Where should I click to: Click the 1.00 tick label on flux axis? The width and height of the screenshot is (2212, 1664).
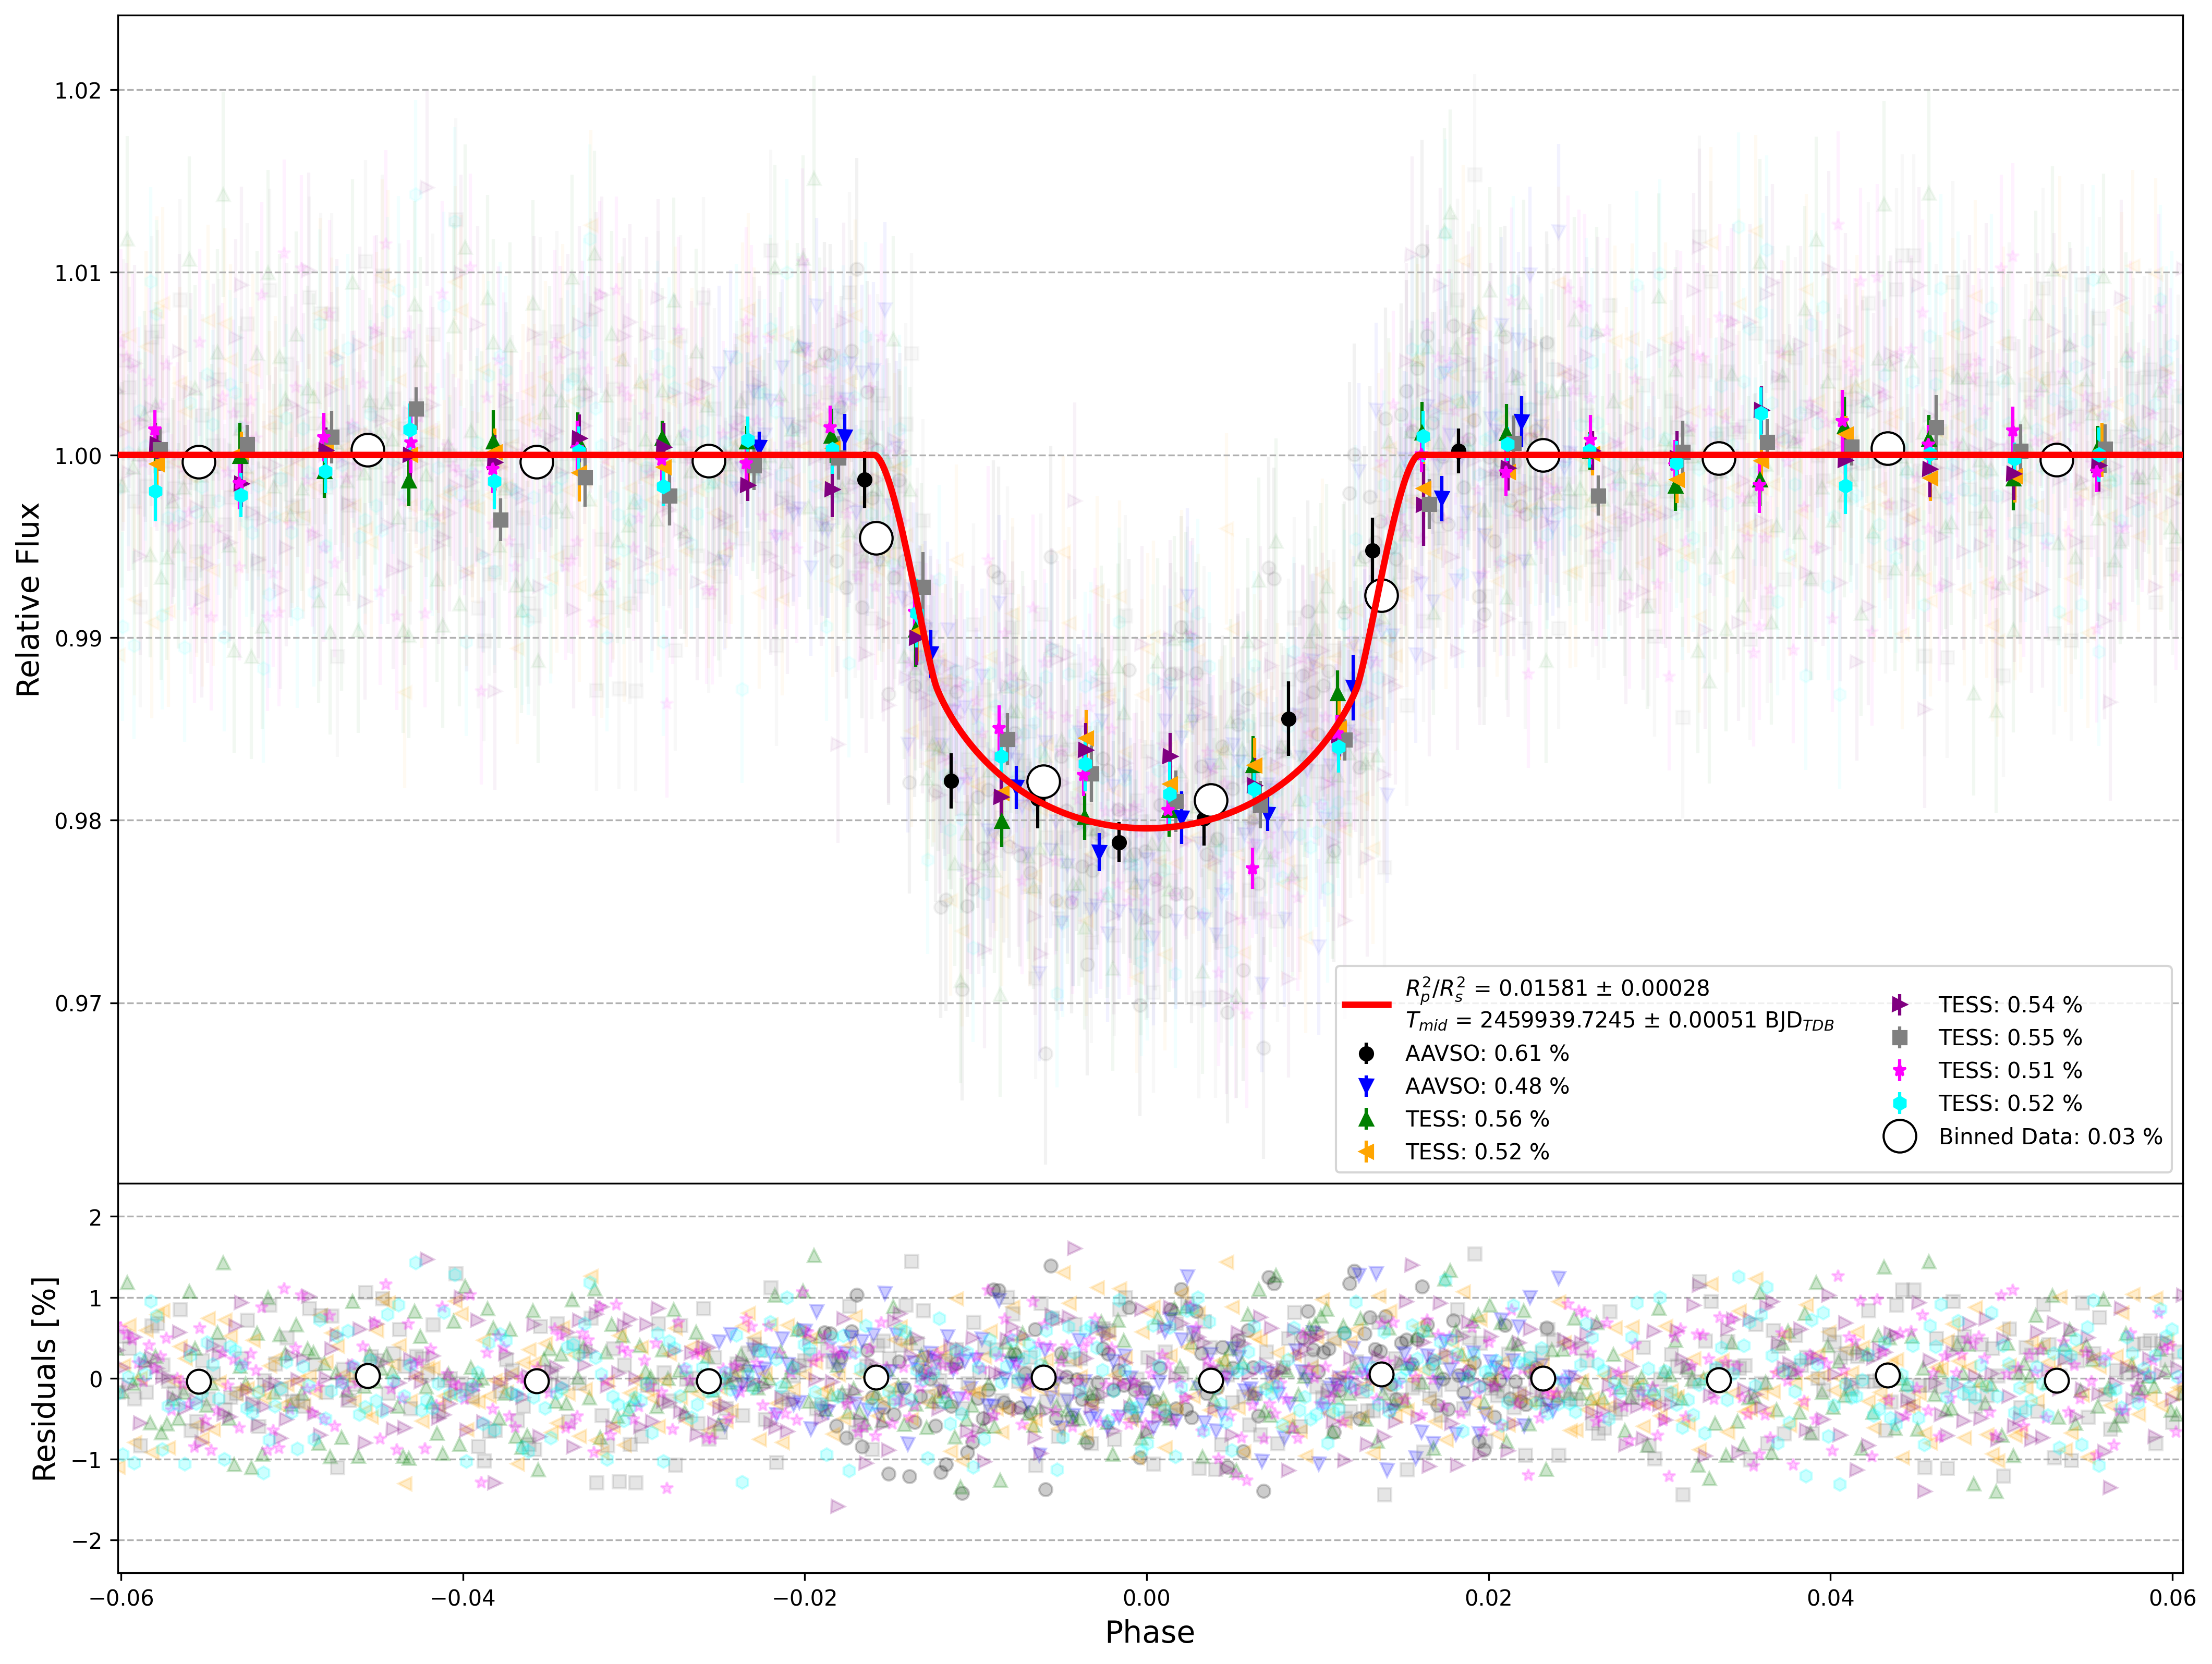78,456
